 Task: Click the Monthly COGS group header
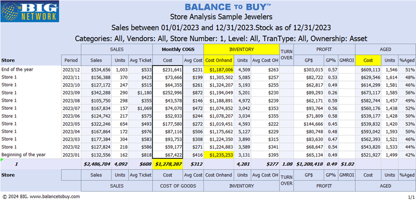click(x=178, y=50)
